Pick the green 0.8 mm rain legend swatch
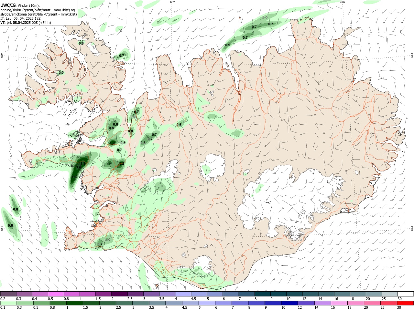 coord(58,303)
